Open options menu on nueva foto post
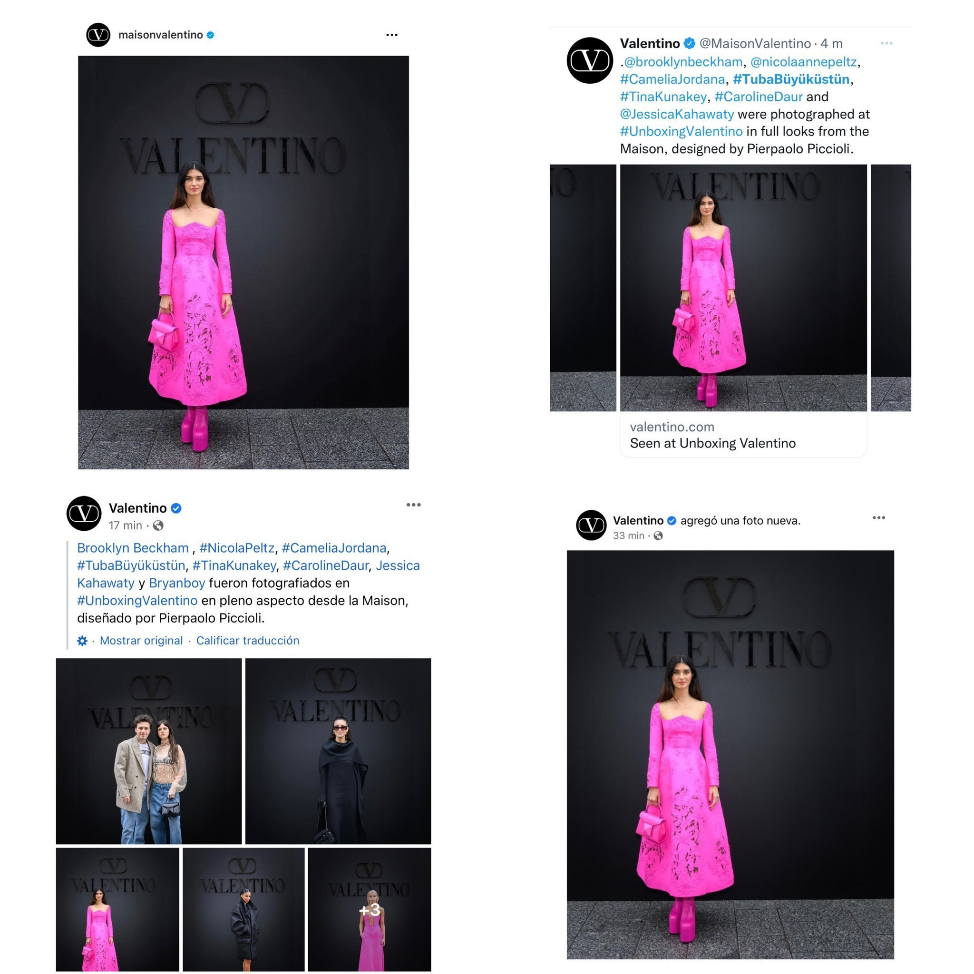 tap(879, 518)
